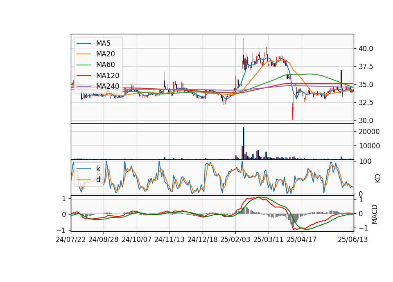Click the green MA60 legend line sample
This screenshot has height=282, width=393.
pyautogui.click(x=84, y=65)
